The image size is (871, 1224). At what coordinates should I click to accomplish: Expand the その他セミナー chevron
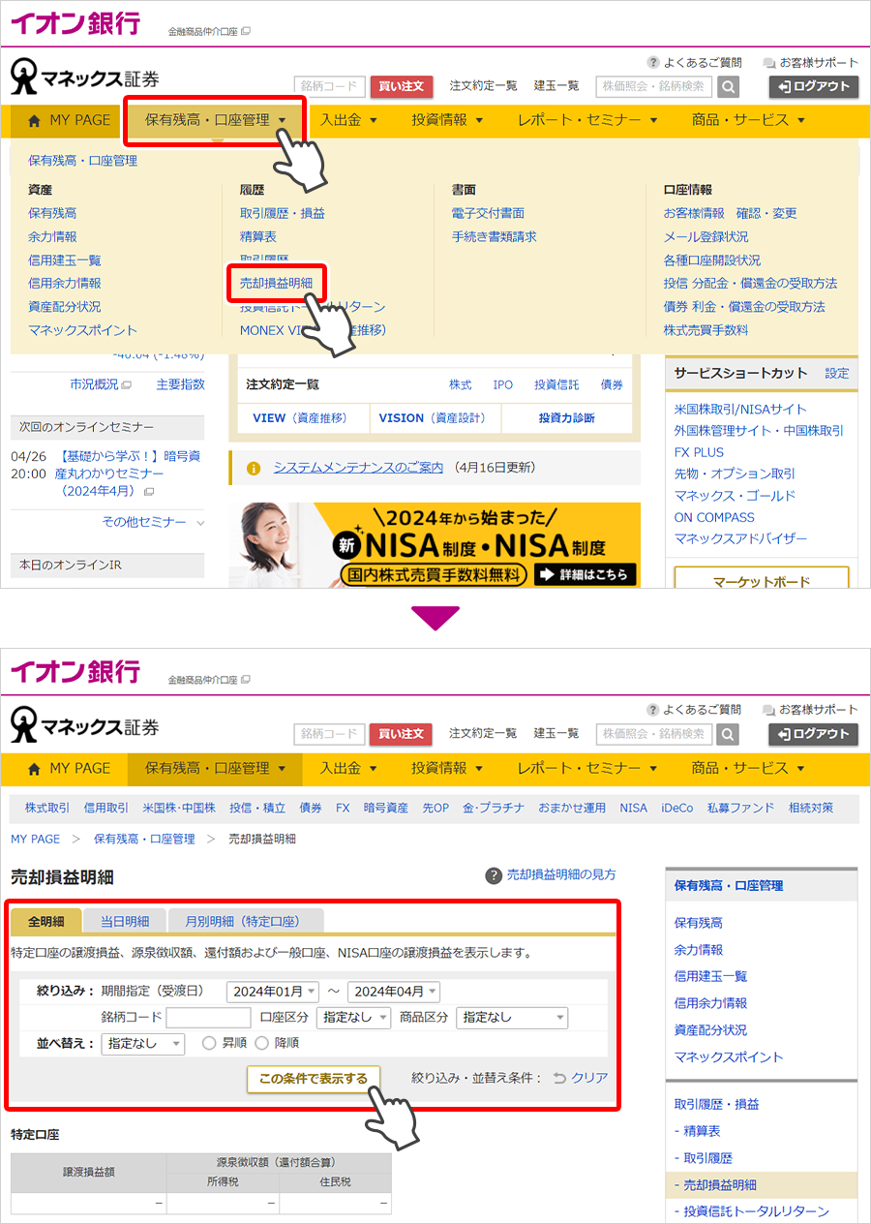click(x=200, y=523)
